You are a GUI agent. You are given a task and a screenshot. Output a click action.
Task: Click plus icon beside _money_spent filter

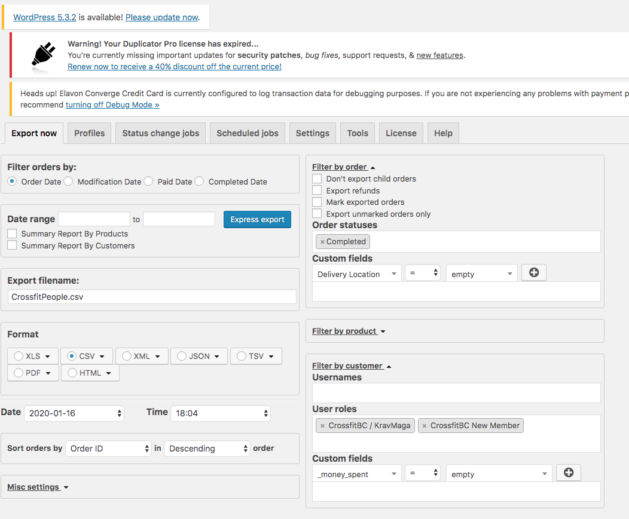568,473
